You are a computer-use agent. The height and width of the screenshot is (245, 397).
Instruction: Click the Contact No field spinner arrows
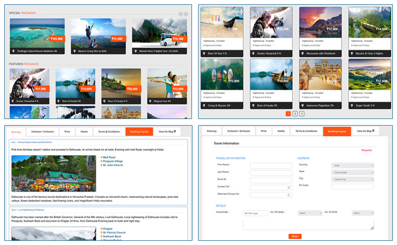point(289,188)
